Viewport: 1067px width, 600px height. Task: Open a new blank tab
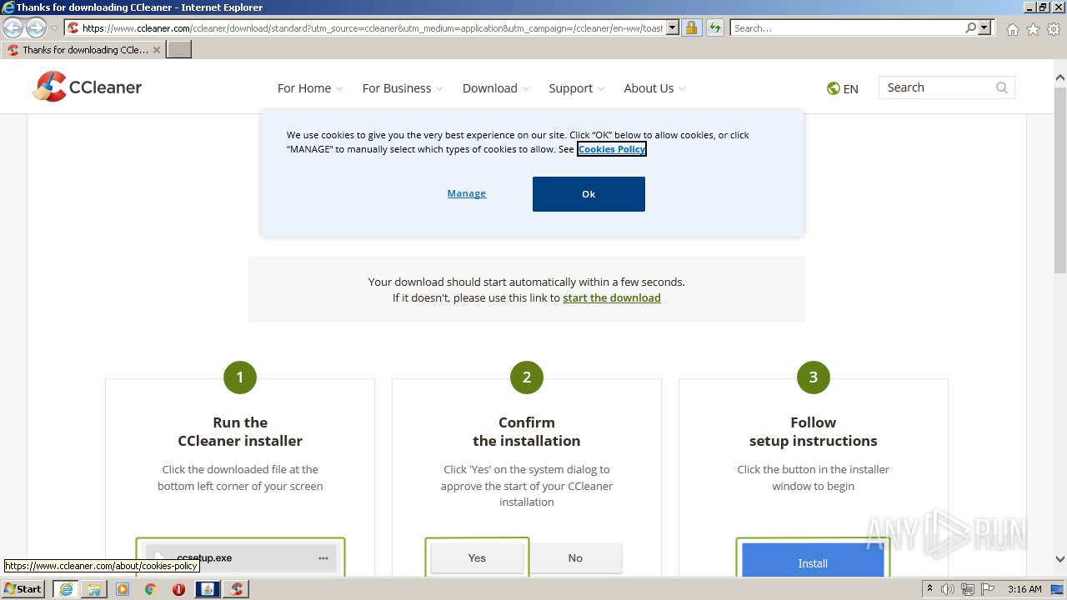click(179, 50)
